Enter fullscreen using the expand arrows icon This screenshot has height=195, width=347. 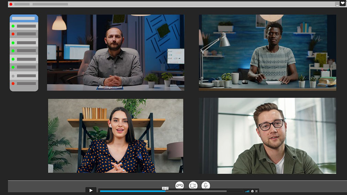tap(256, 191)
